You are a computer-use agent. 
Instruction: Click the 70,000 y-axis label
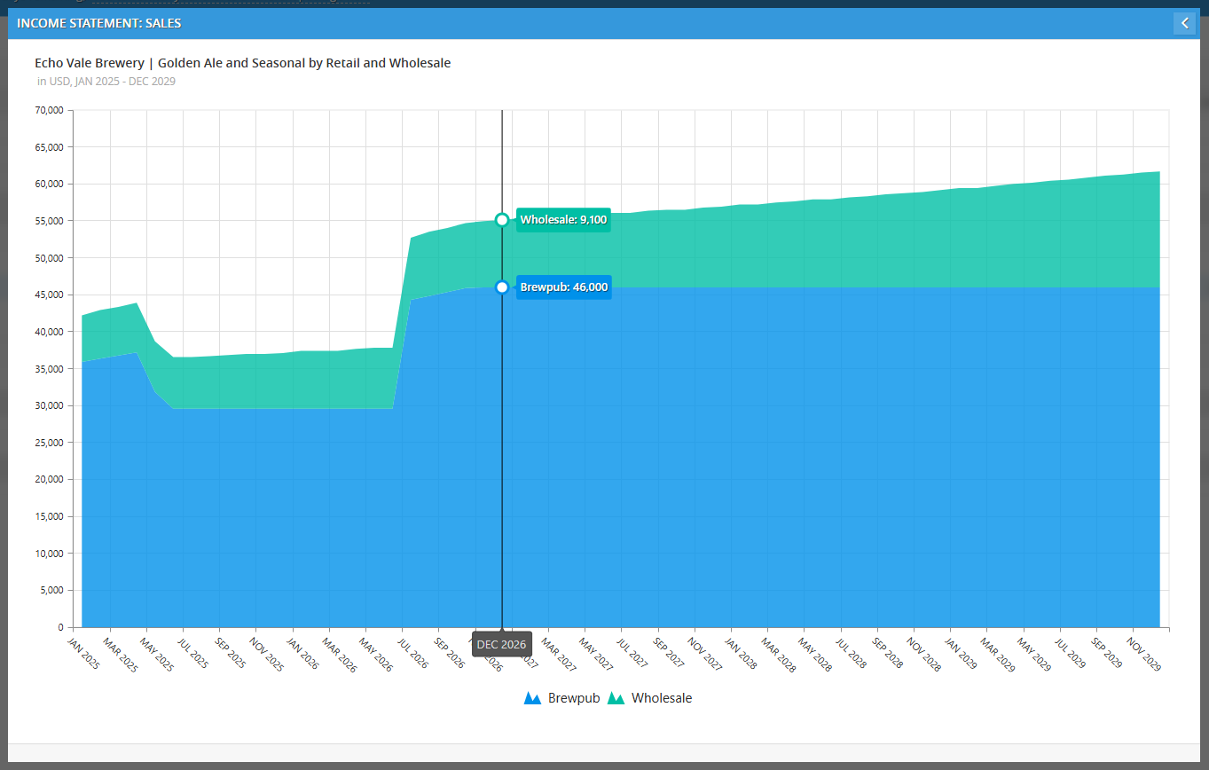48,110
